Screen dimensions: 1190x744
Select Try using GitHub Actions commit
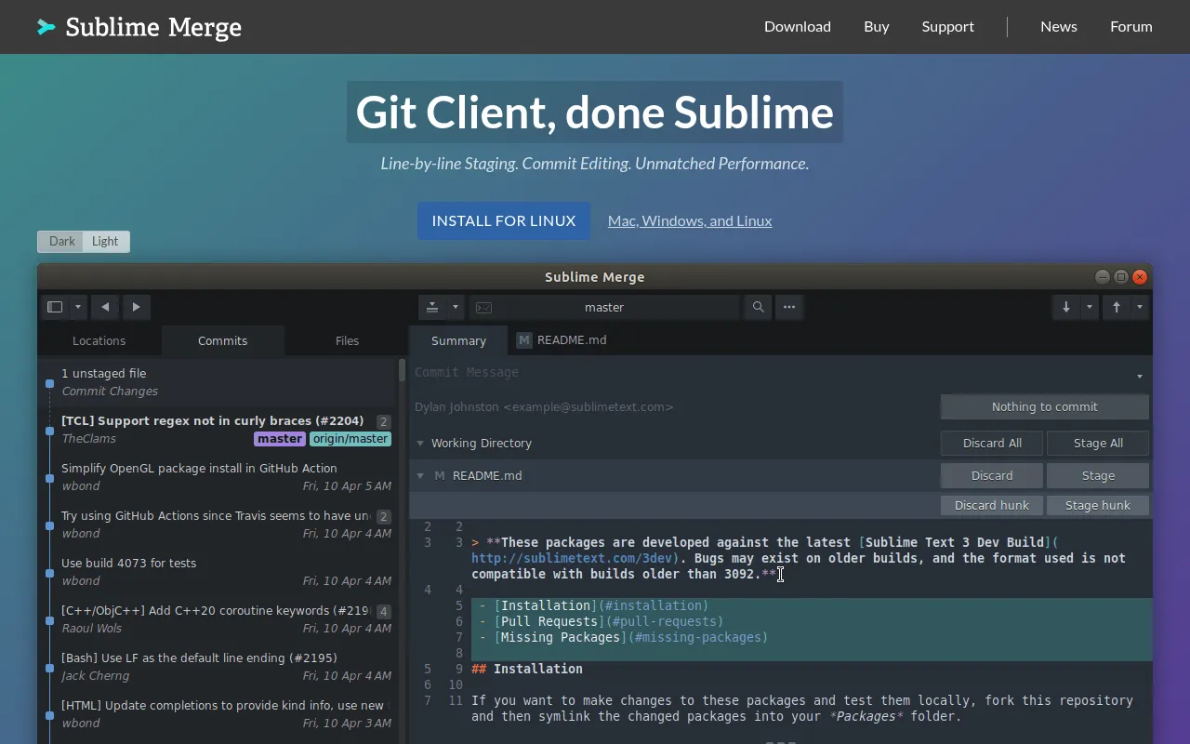218,525
